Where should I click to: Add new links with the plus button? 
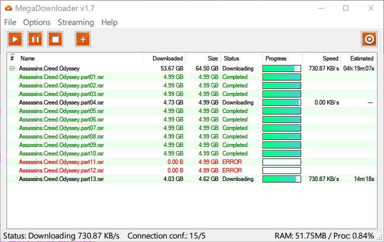(x=83, y=39)
